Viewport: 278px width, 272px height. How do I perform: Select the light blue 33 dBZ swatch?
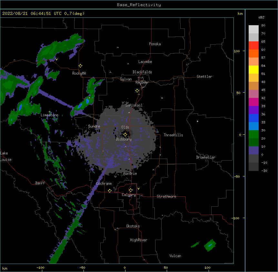click(x=253, y=126)
